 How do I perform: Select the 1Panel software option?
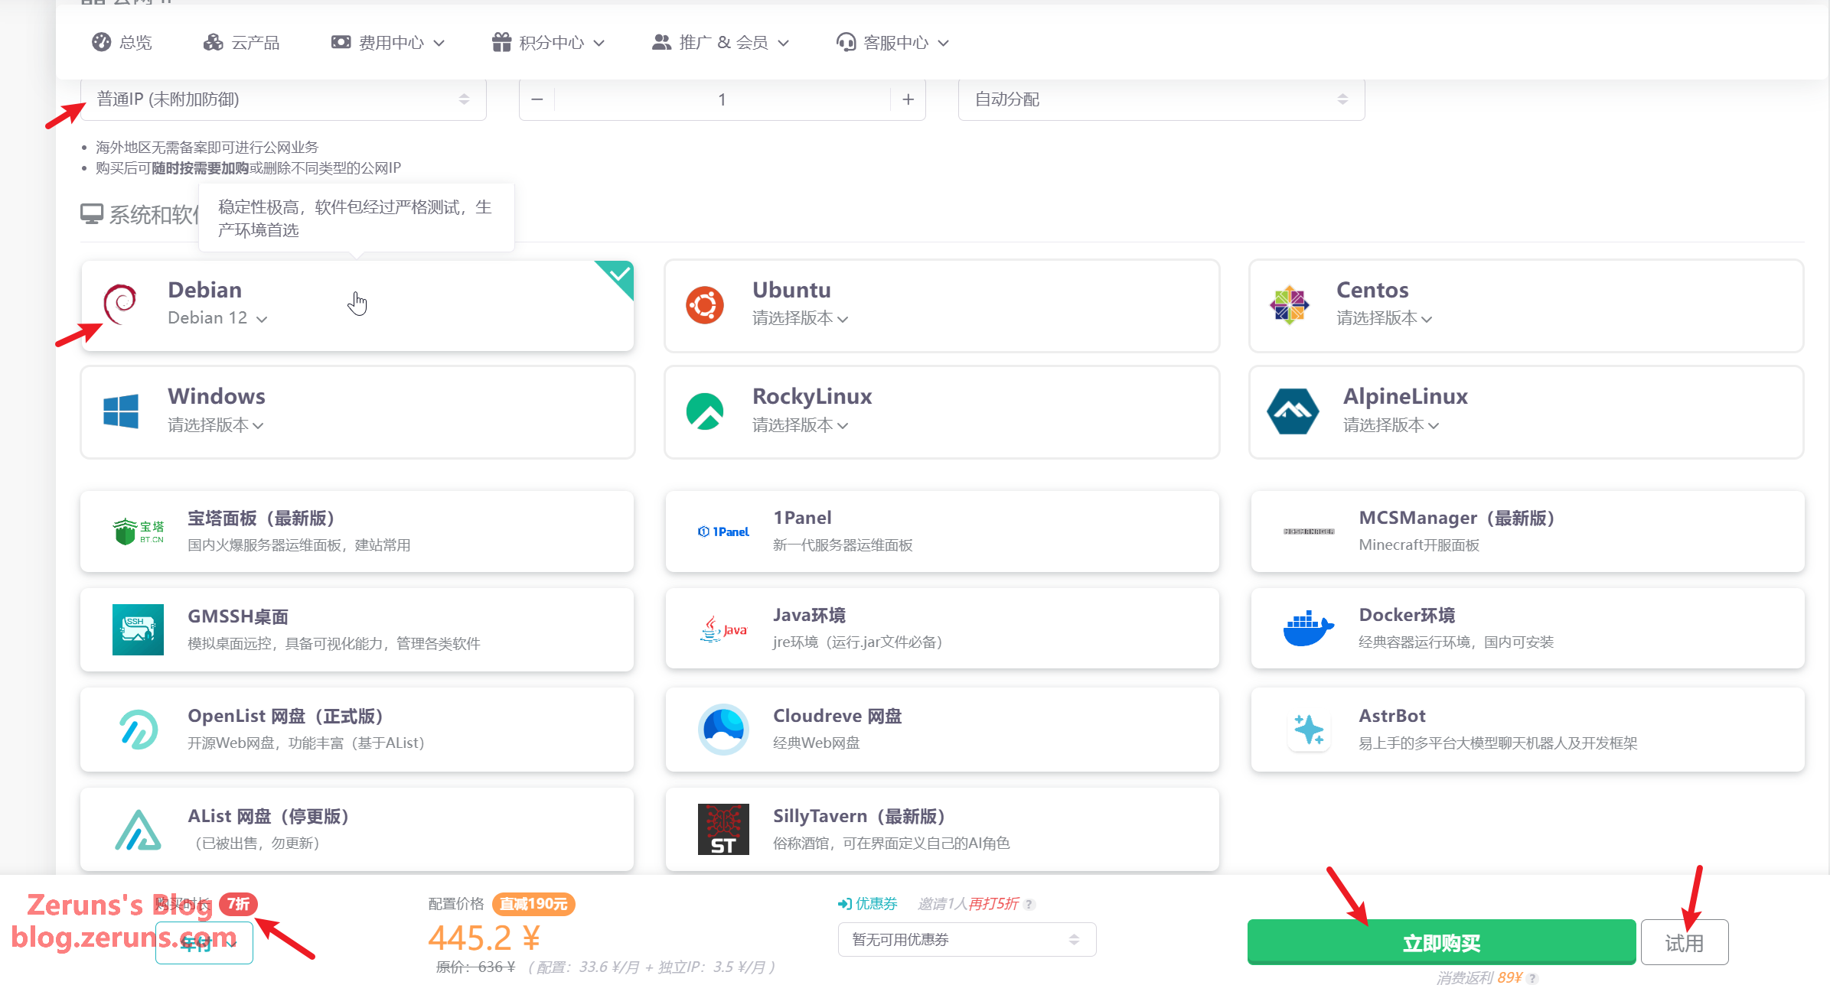coord(941,531)
